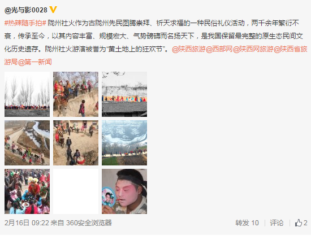Open the #热辣随手拍# hashtag topic
The width and height of the screenshot is (311, 236).
[x=25, y=23]
